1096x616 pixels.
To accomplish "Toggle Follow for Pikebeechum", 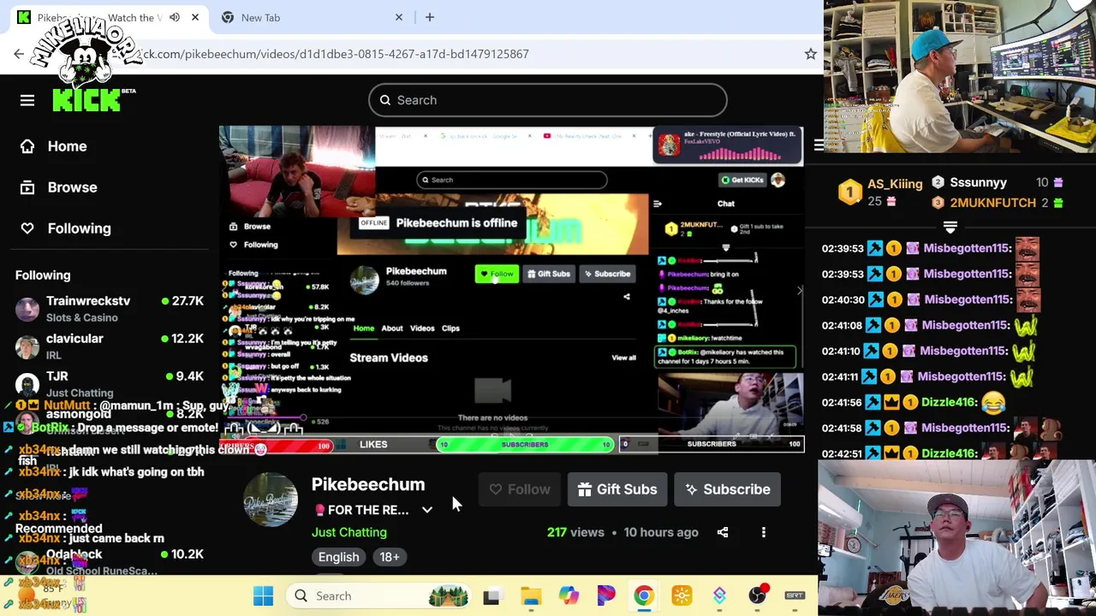I will tap(520, 489).
